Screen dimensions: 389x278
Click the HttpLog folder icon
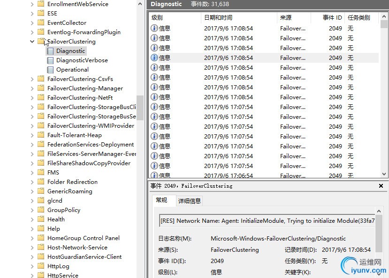41,266
